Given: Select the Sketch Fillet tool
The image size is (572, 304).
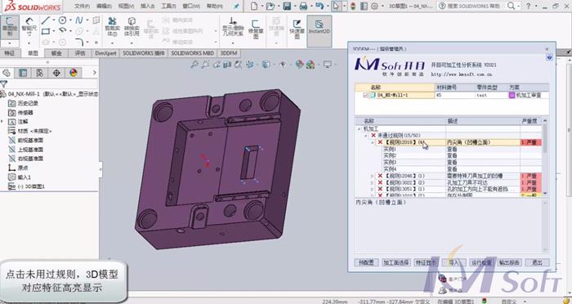Looking at the screenshot, I should [x=79, y=42].
